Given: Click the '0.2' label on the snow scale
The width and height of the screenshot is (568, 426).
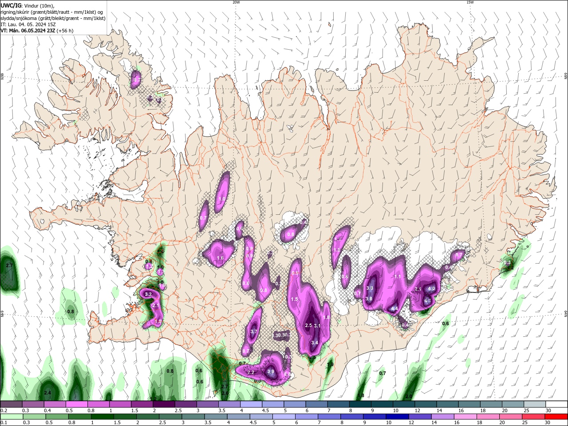Looking at the screenshot, I should pos(4,410).
